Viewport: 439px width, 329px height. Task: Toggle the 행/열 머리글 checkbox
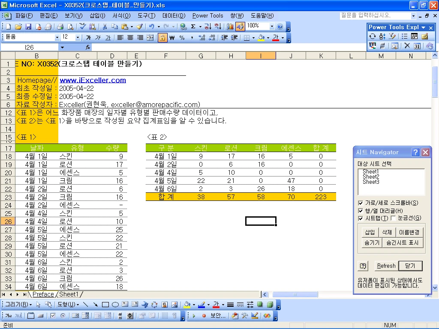coord(361,211)
